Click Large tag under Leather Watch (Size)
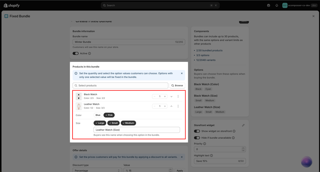This screenshot has width=320, height=172. [x=198, y=112]
